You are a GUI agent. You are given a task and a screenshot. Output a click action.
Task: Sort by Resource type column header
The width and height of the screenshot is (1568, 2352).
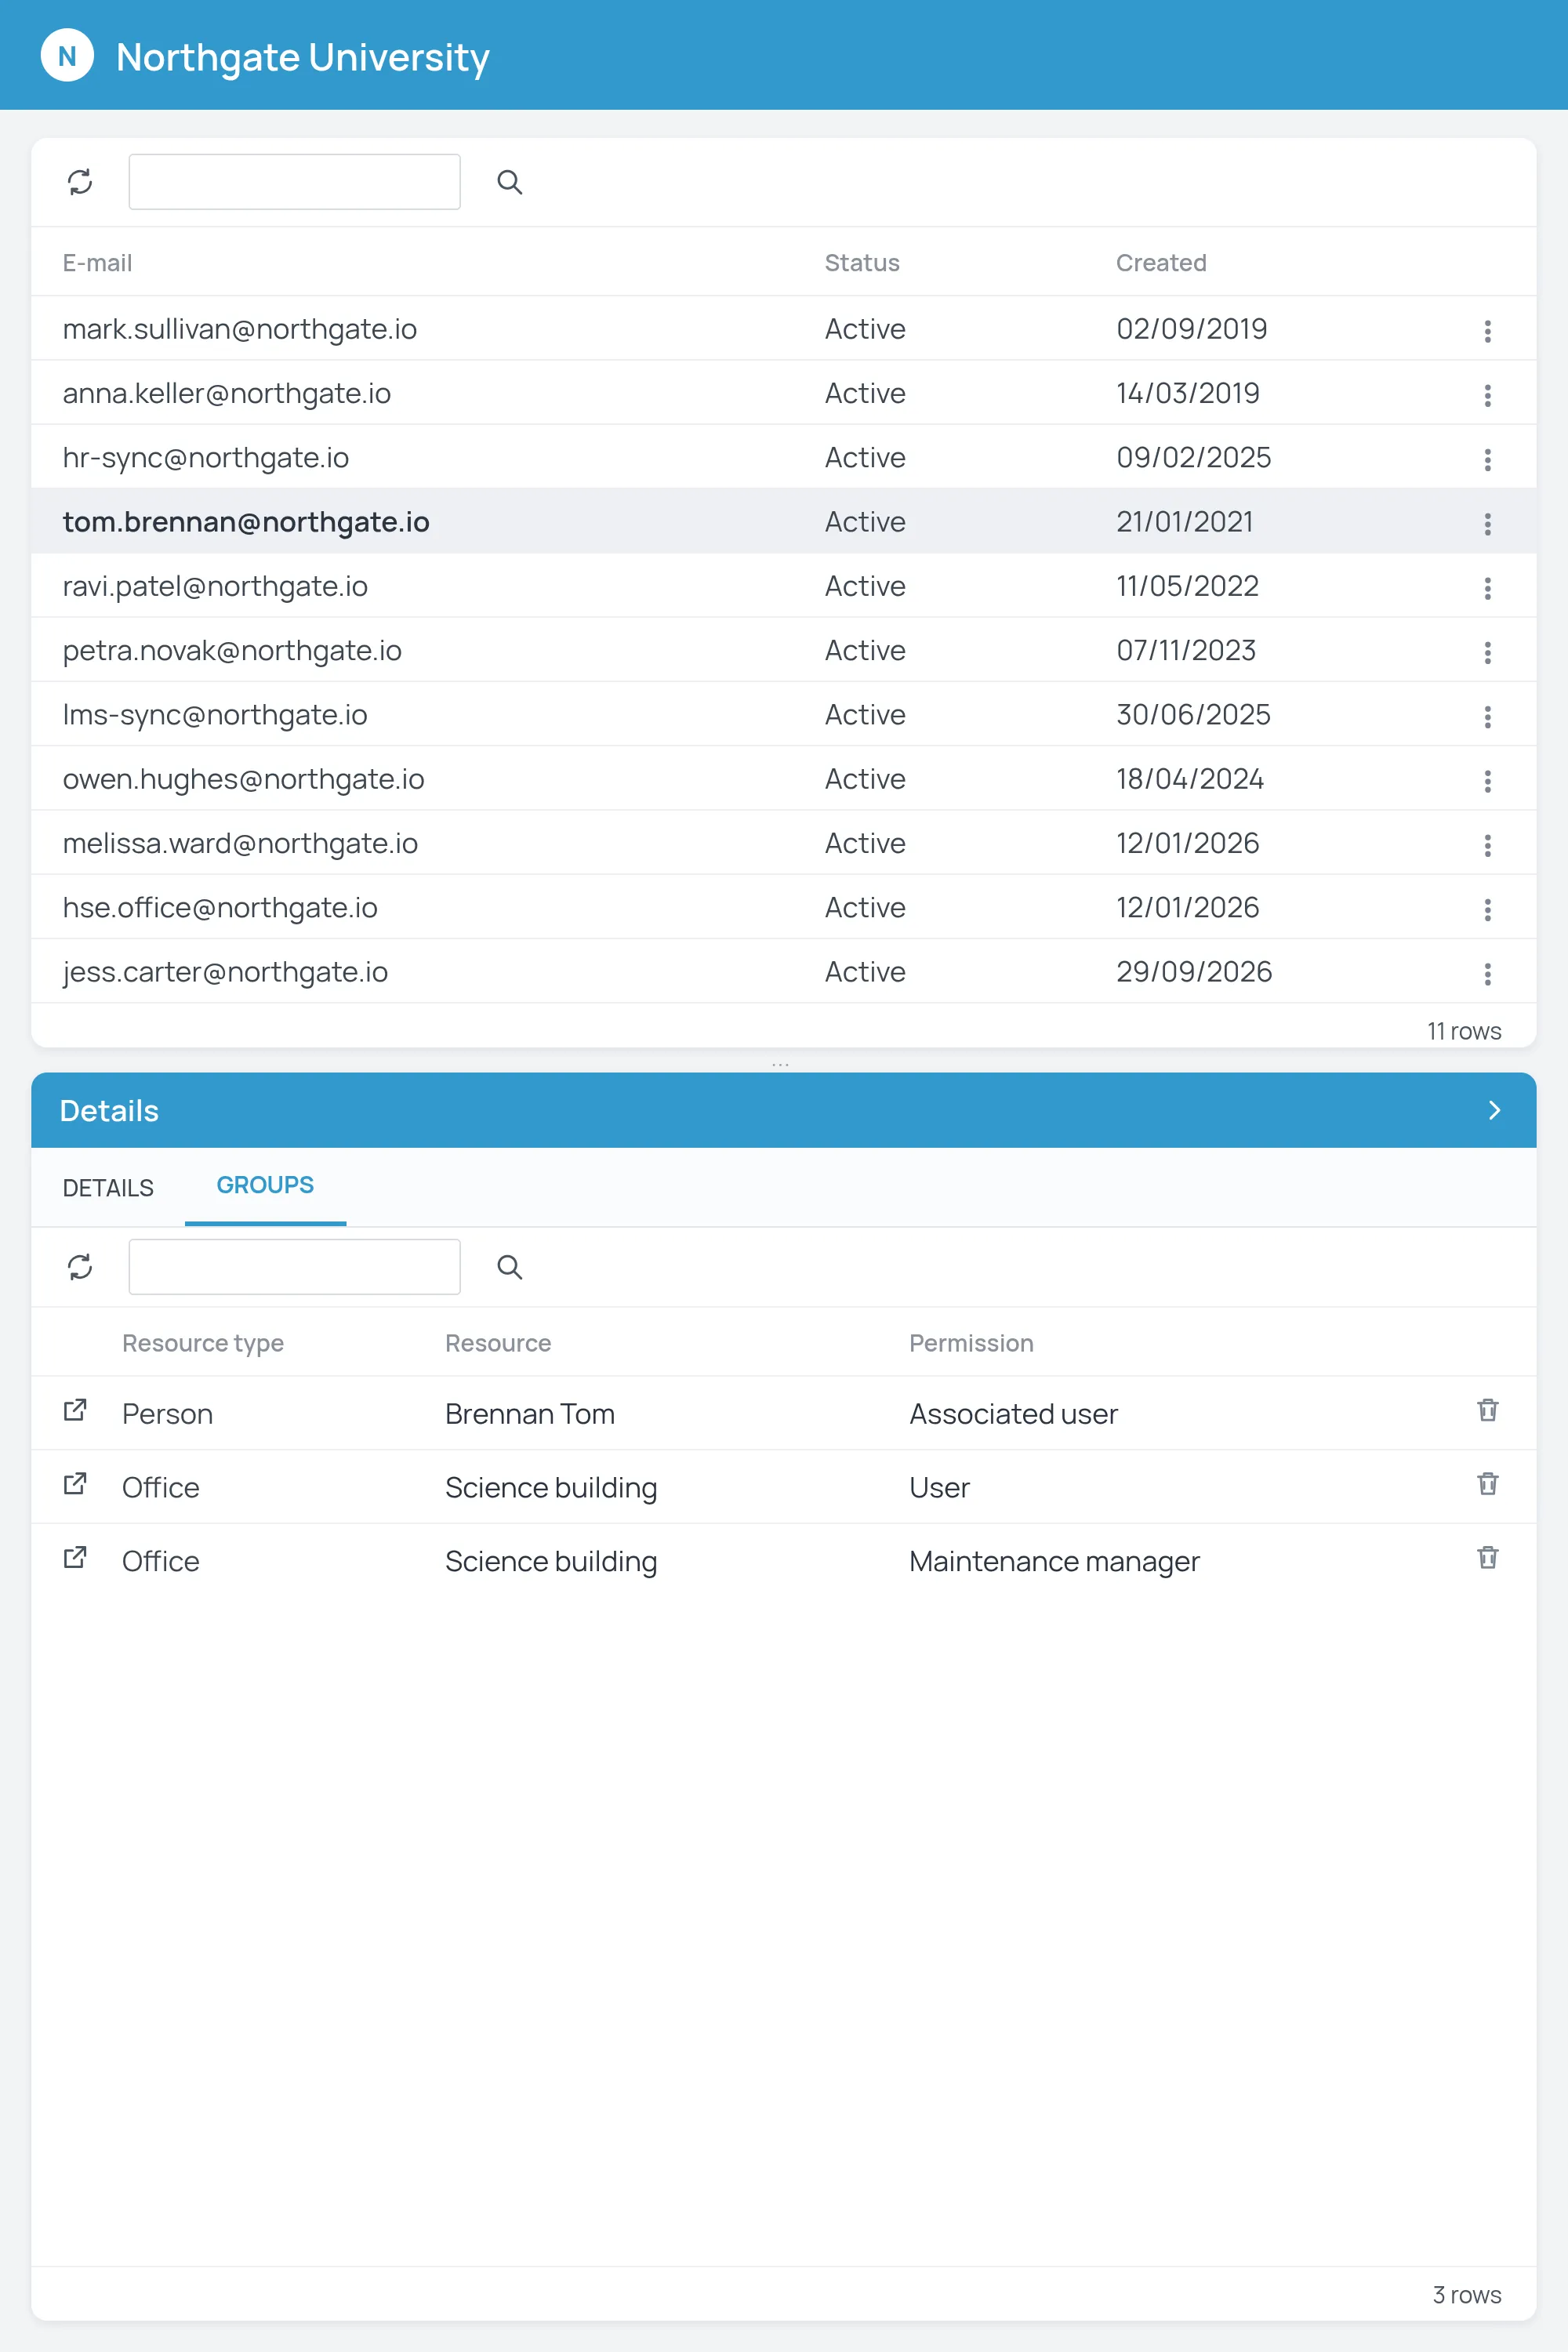pyautogui.click(x=203, y=1343)
